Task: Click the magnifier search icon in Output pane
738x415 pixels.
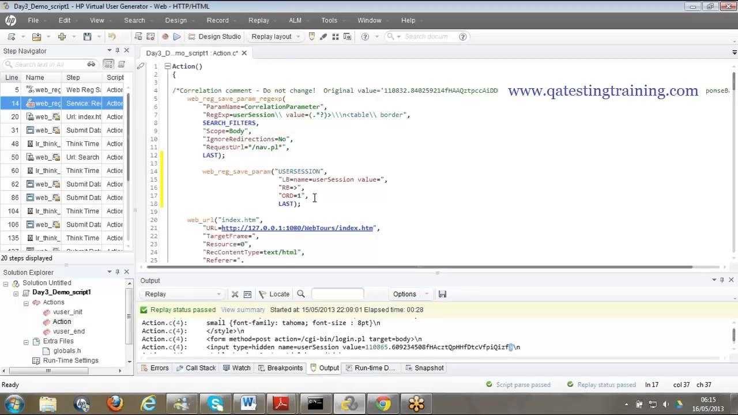Action: coord(300,294)
